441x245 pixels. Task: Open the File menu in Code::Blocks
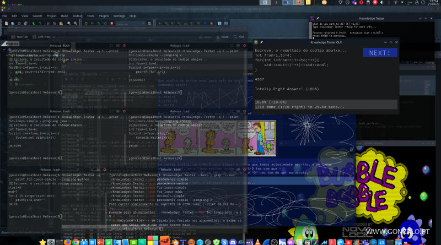5,16
